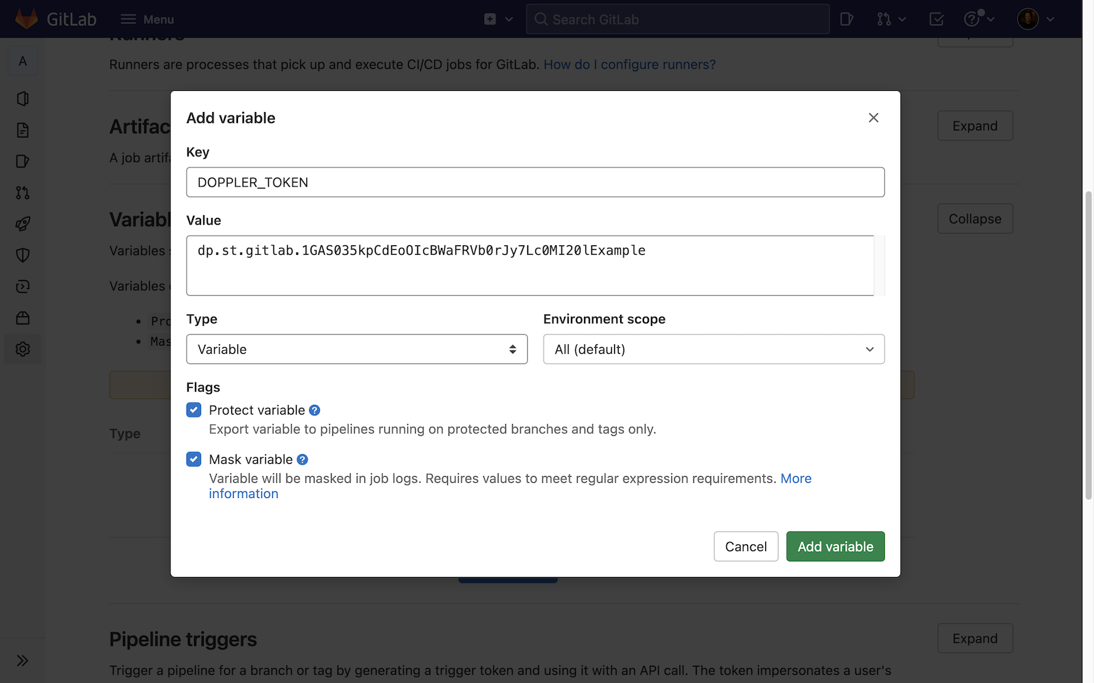
Task: Open merge requests icon in top navbar
Action: (884, 19)
